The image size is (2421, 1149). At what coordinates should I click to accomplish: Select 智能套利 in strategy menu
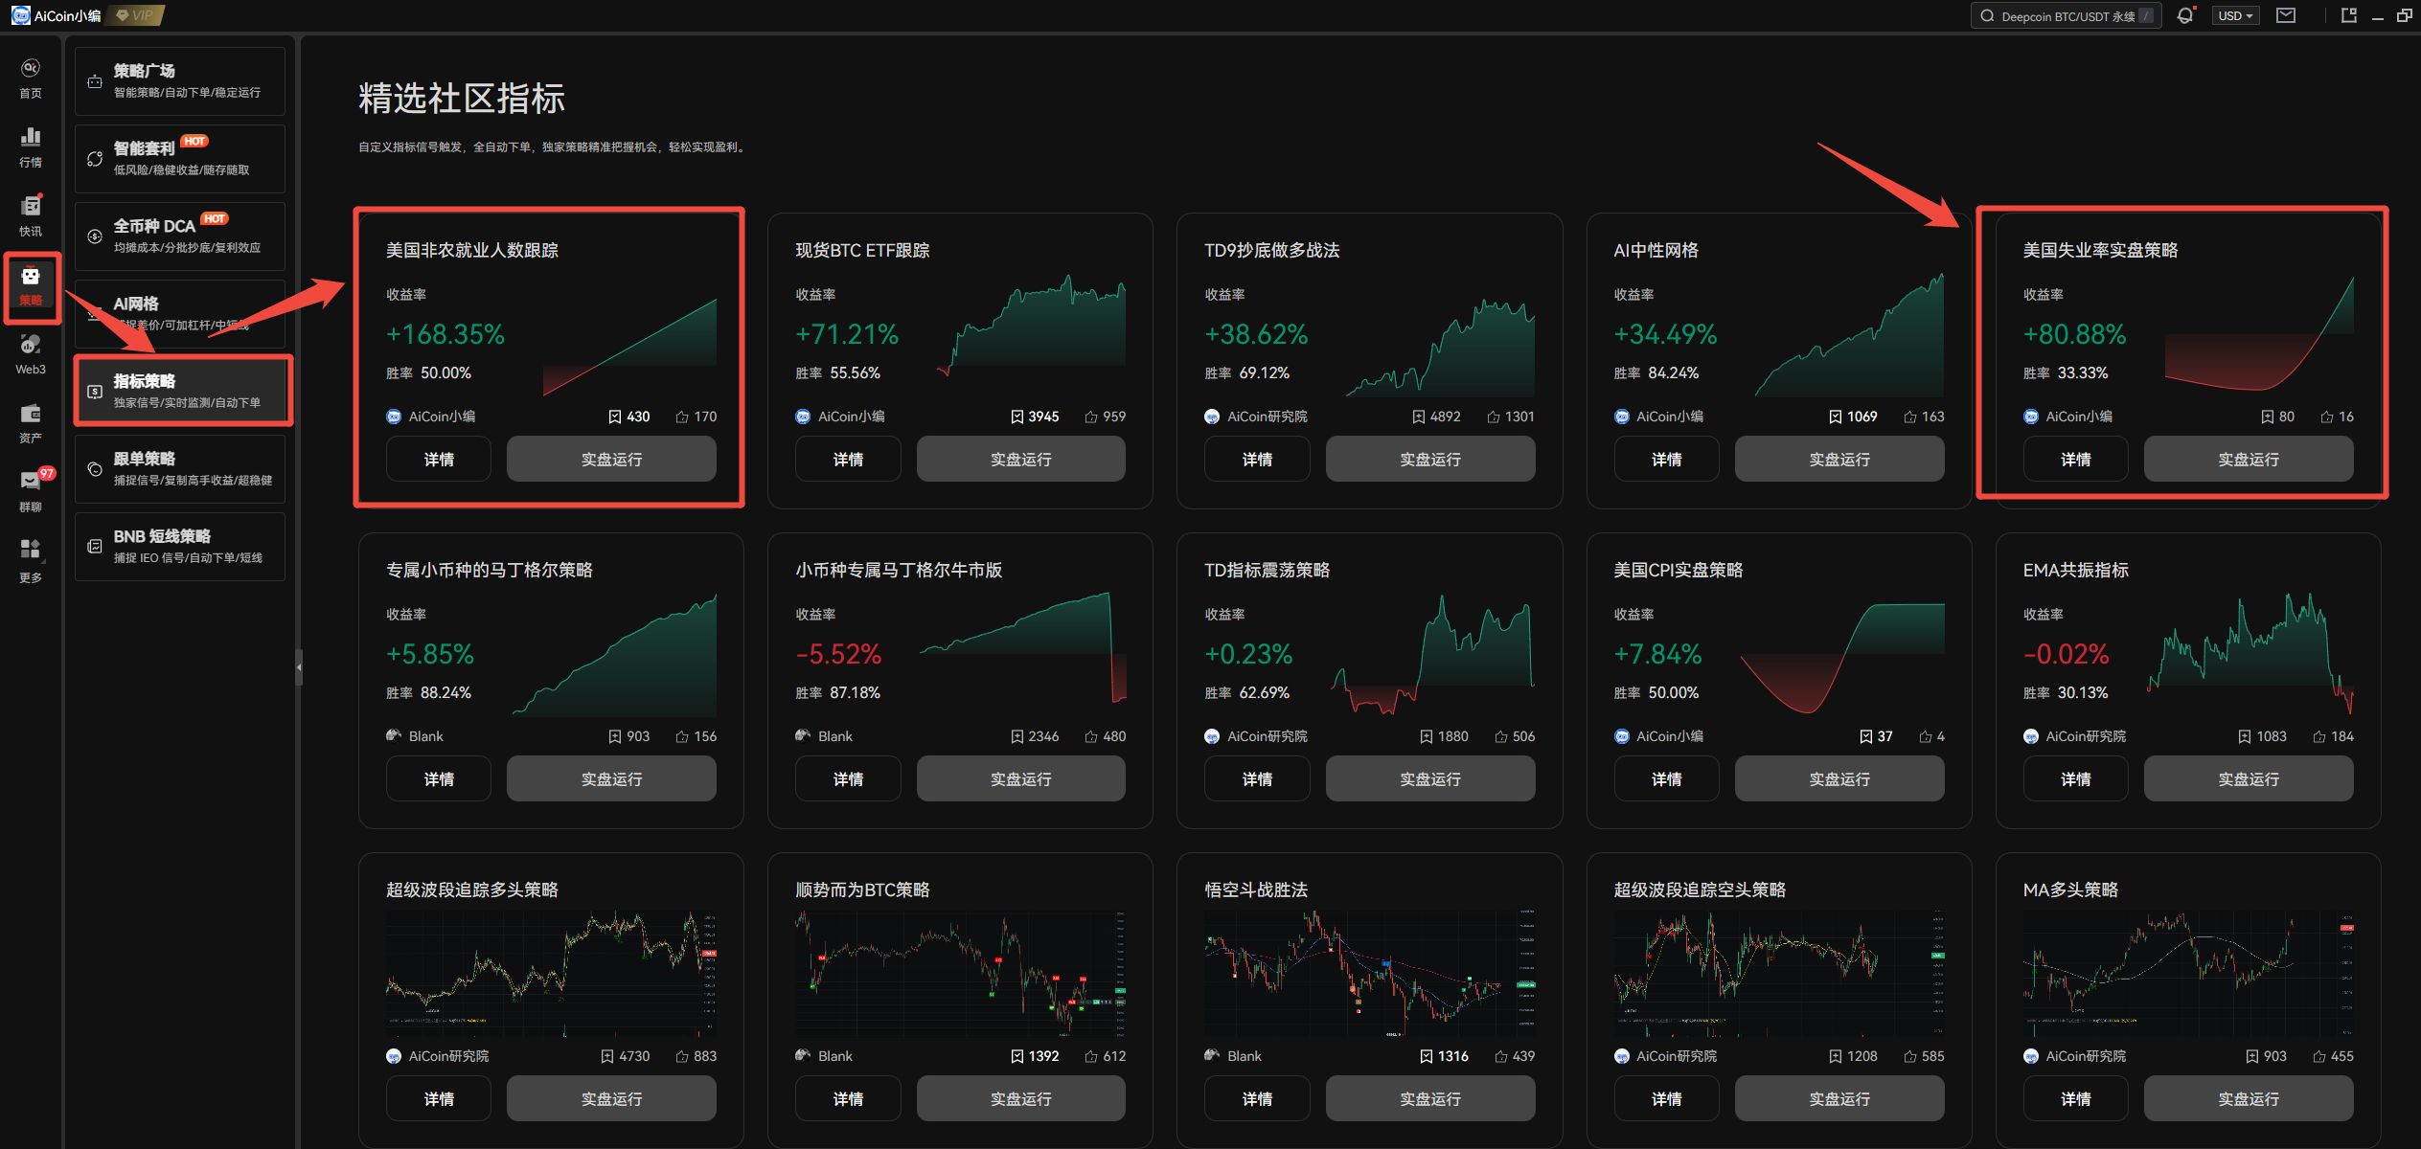(x=180, y=158)
